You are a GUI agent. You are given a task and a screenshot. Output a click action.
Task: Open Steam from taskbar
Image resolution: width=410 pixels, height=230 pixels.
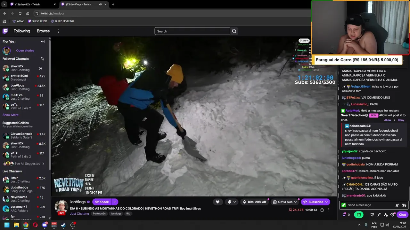tap(63, 225)
